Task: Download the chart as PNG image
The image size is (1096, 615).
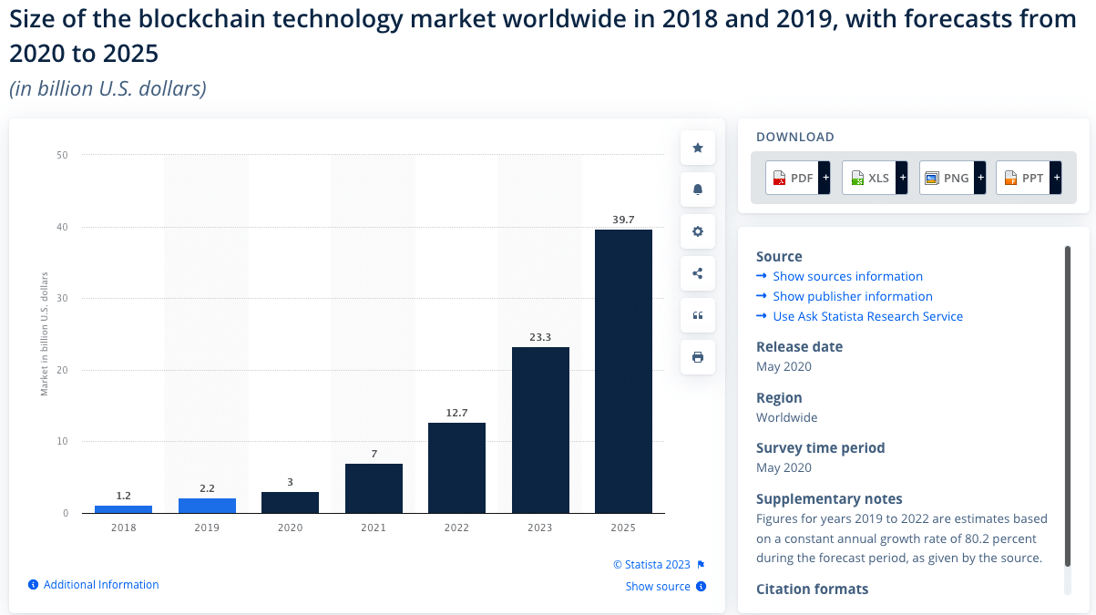Action: coord(947,178)
